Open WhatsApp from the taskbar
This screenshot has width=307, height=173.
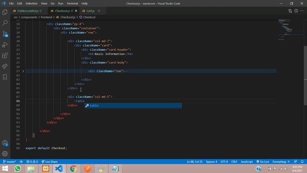coord(18,169)
